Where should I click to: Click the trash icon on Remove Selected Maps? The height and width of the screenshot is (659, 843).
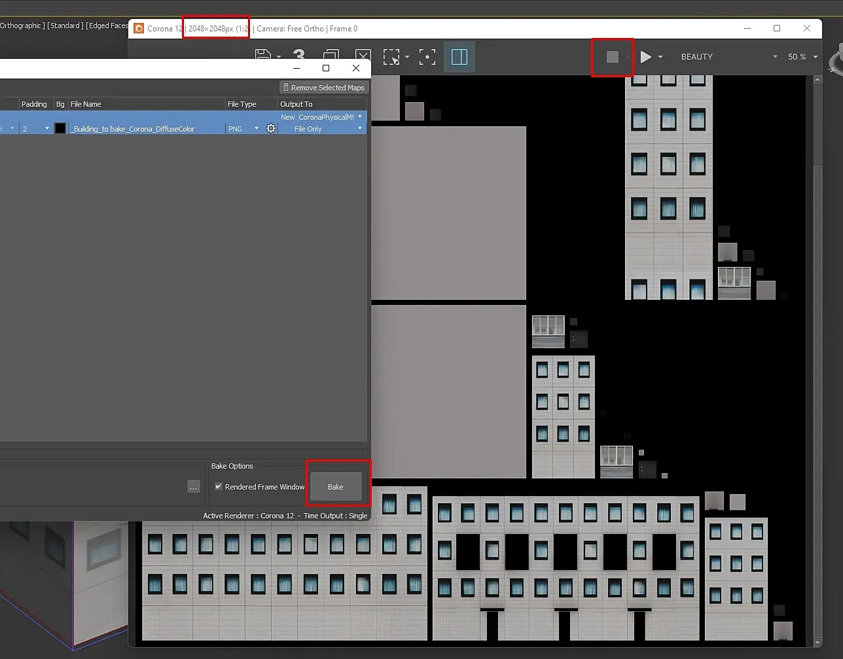click(x=286, y=88)
